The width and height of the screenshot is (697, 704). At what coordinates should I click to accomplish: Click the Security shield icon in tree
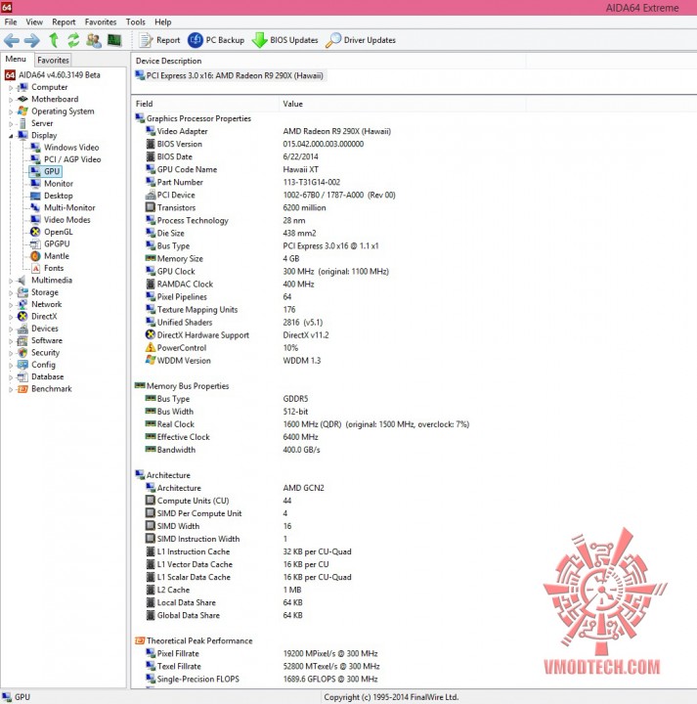(22, 352)
